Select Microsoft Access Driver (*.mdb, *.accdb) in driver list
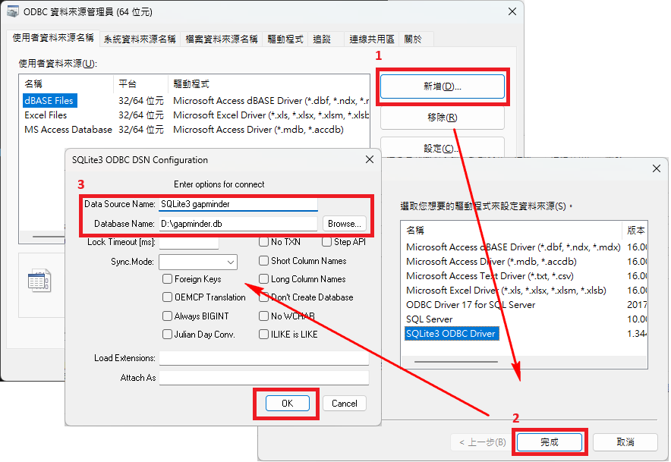This screenshot has height=462, width=671. [x=491, y=262]
